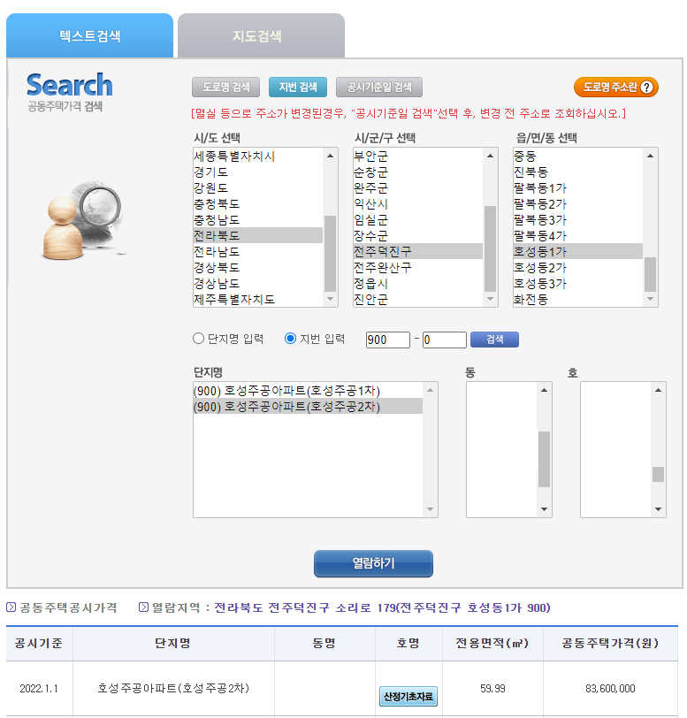The height and width of the screenshot is (718, 687).
Task: Click the scrollbar thumb of the 동 list
Action: [x=544, y=459]
